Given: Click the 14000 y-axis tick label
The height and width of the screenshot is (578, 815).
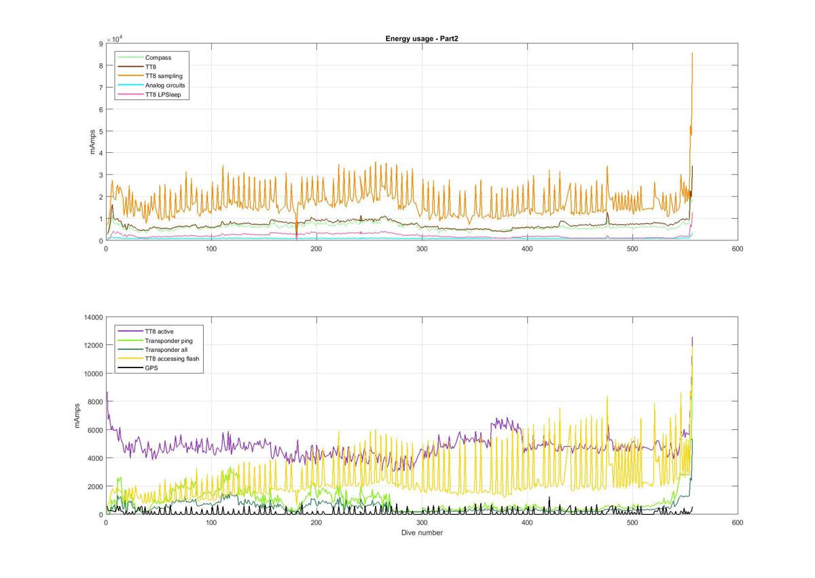Looking at the screenshot, I should tap(92, 317).
